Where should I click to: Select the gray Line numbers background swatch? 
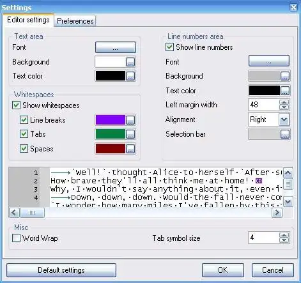[265, 76]
